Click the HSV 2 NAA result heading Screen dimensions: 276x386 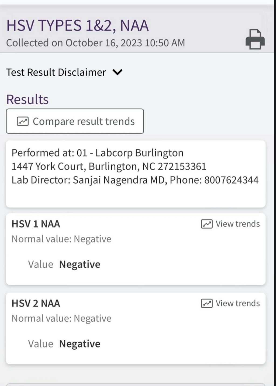click(36, 303)
